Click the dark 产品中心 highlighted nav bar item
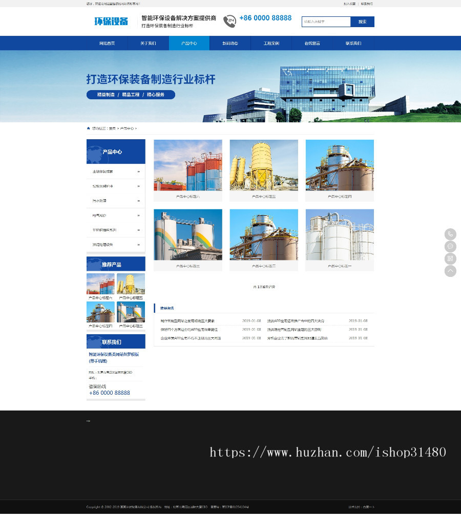Image resolution: width=461 pixels, height=519 pixels. 190,44
